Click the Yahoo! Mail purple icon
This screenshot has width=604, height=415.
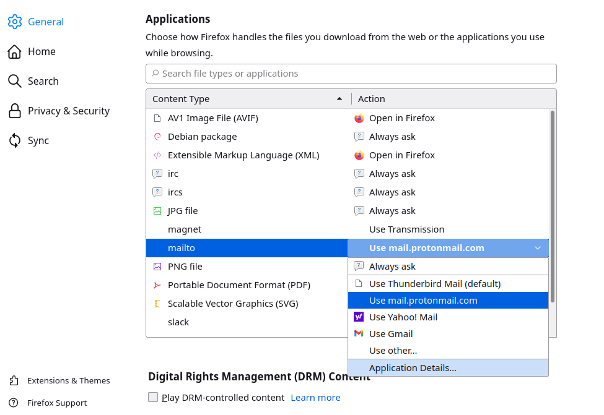click(x=359, y=317)
